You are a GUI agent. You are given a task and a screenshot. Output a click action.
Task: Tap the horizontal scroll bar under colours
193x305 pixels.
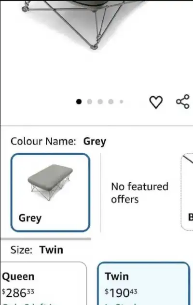click(x=46, y=239)
